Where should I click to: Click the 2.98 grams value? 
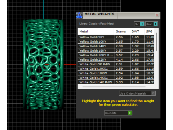(x=119, y=46)
